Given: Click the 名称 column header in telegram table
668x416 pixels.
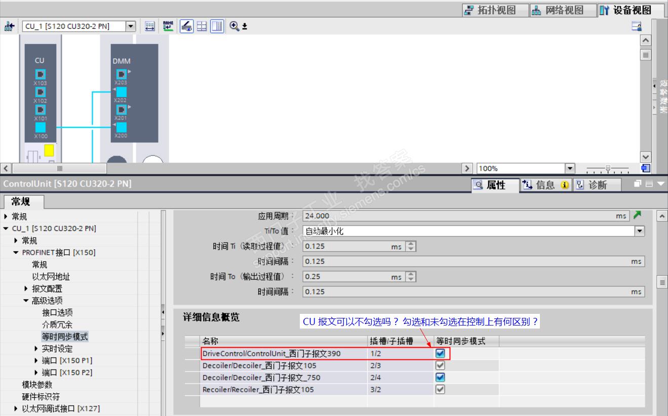Looking at the screenshot, I should pos(284,341).
